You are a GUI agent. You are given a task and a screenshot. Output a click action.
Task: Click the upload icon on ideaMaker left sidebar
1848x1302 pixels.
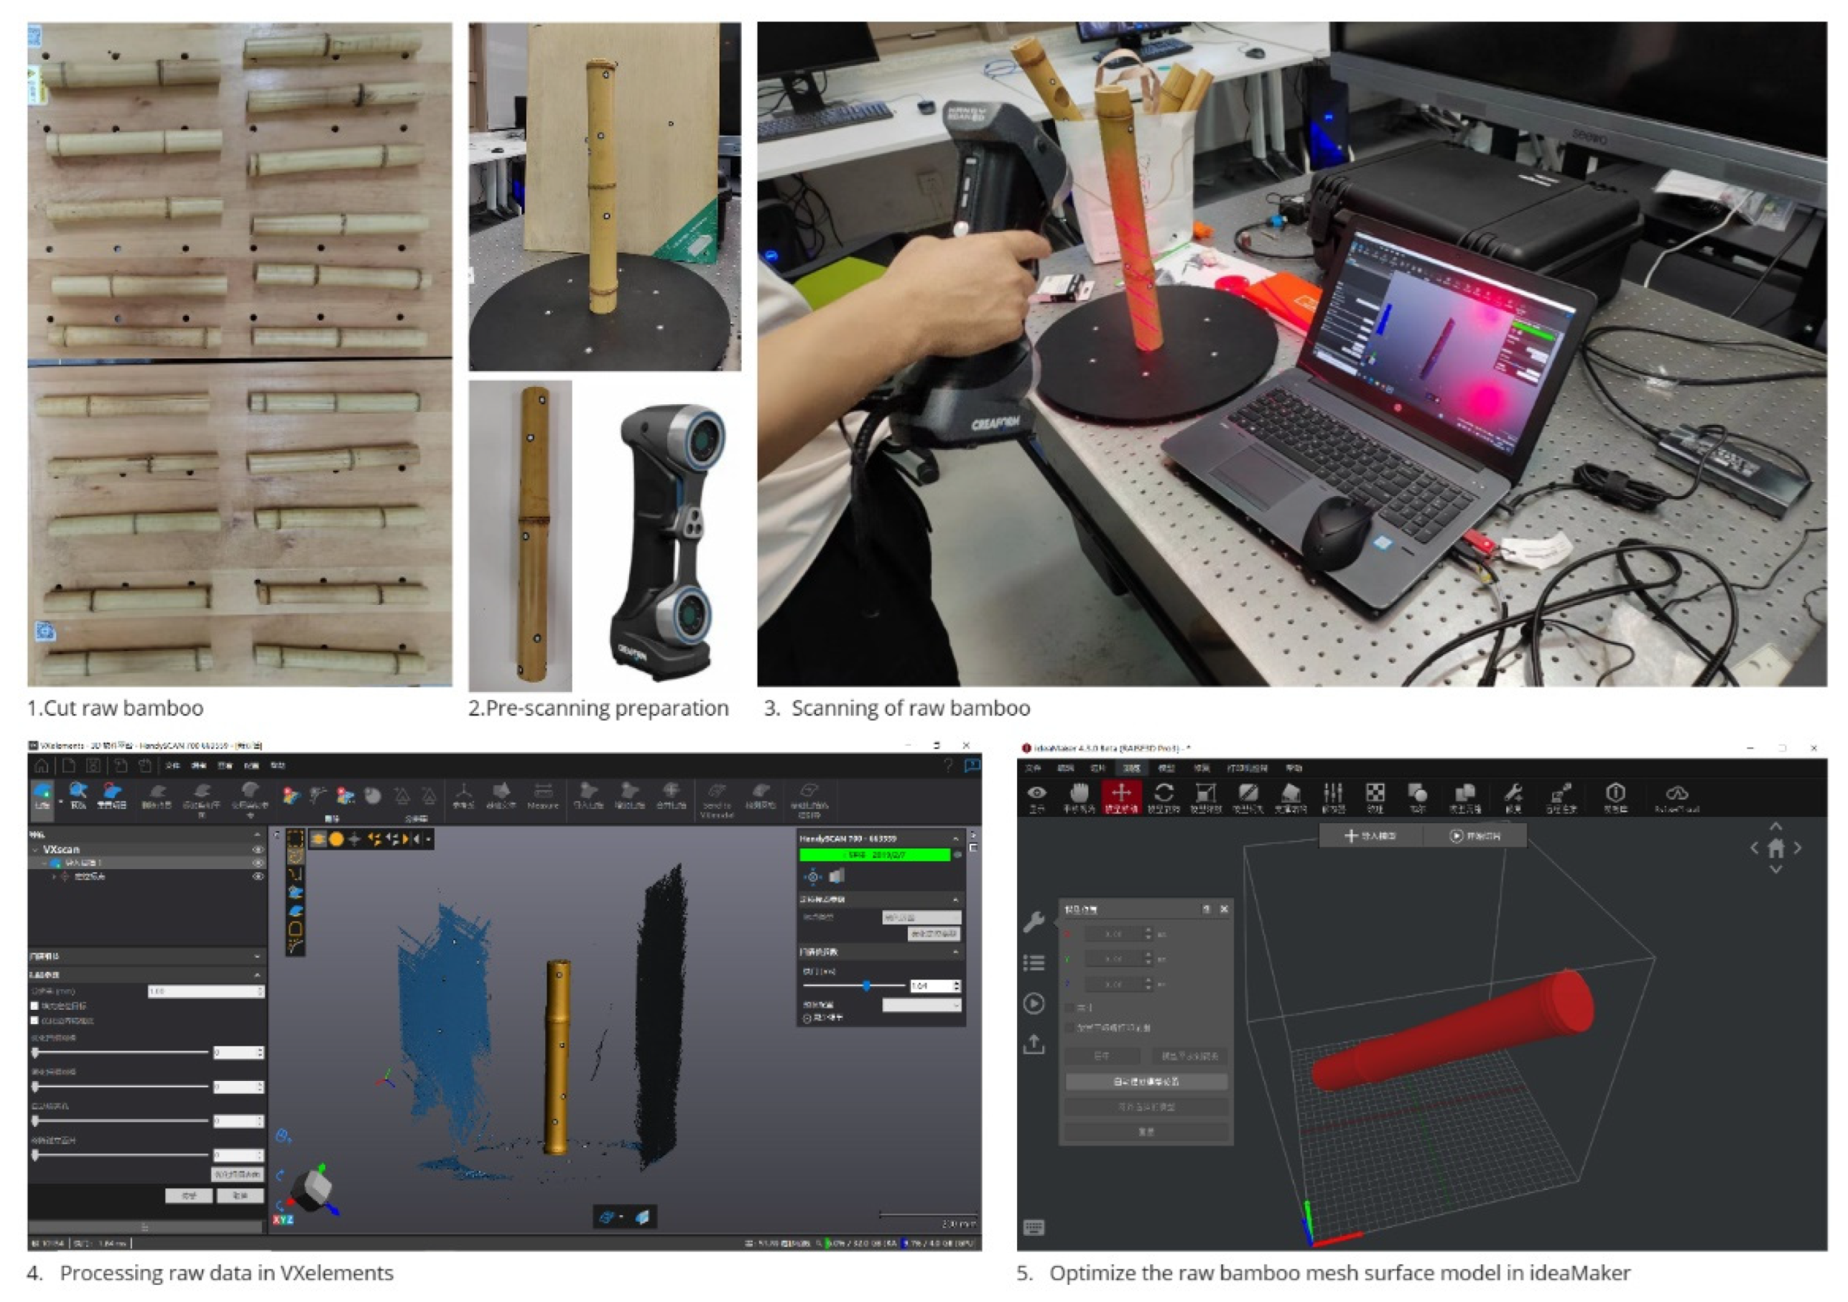tap(1034, 1044)
